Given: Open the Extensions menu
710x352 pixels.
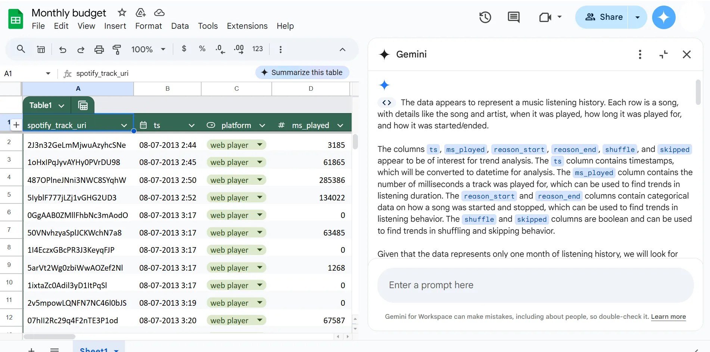Looking at the screenshot, I should point(247,26).
